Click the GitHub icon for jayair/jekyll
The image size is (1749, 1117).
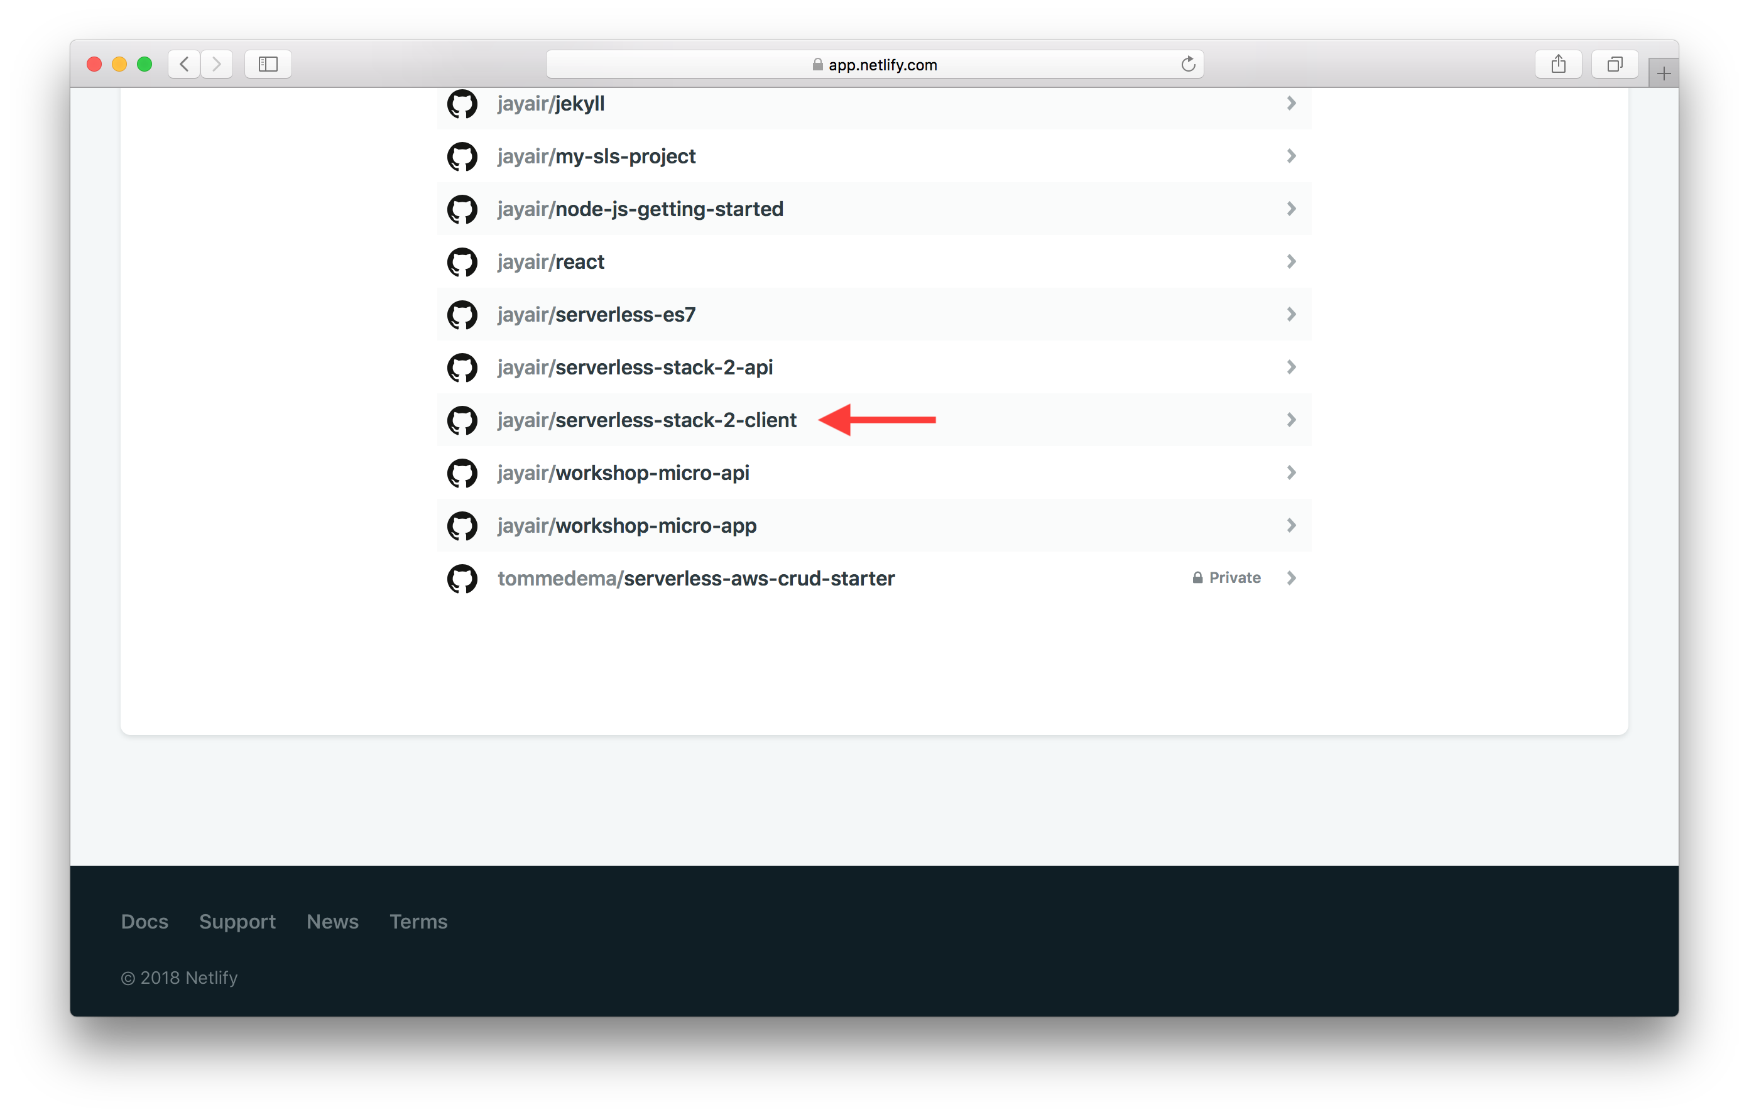point(462,104)
